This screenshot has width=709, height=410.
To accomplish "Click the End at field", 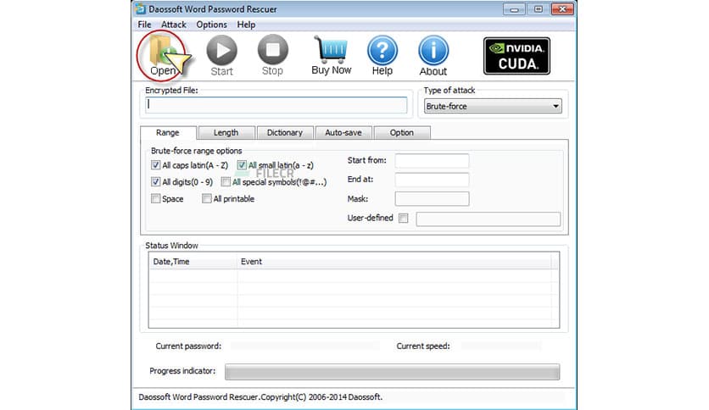I will pyautogui.click(x=432, y=180).
